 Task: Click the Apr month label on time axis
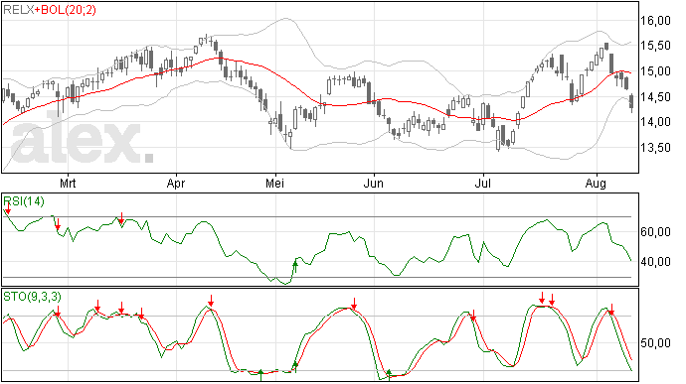click(x=176, y=183)
